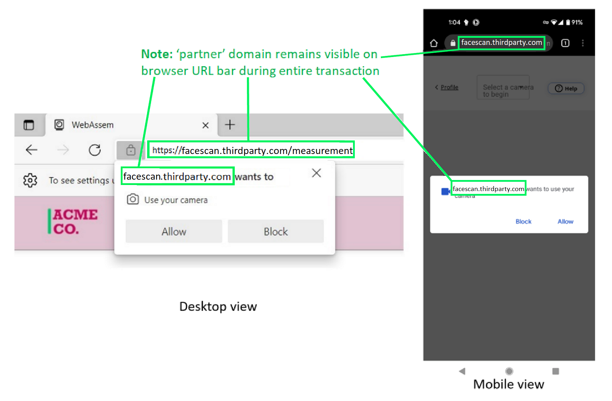Reload the desktop browser page
This screenshot has width=612, height=401.
click(94, 150)
